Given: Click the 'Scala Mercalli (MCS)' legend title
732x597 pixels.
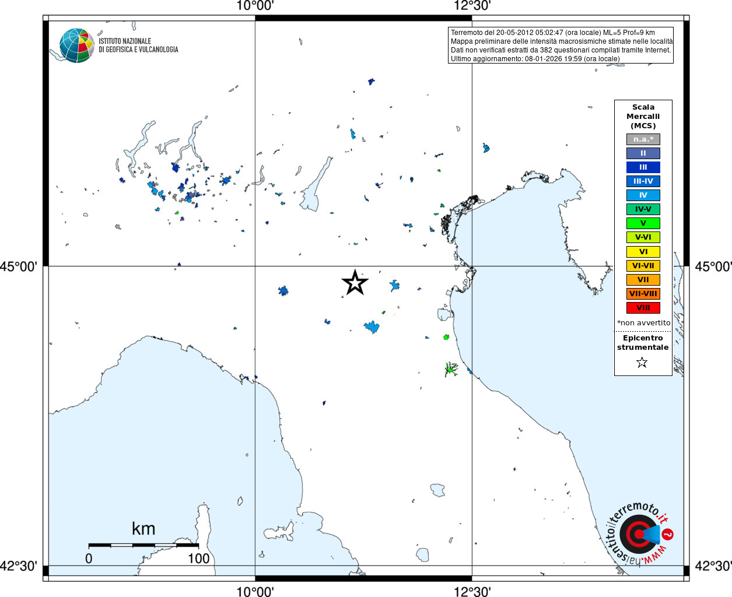Looking at the screenshot, I should [643, 116].
